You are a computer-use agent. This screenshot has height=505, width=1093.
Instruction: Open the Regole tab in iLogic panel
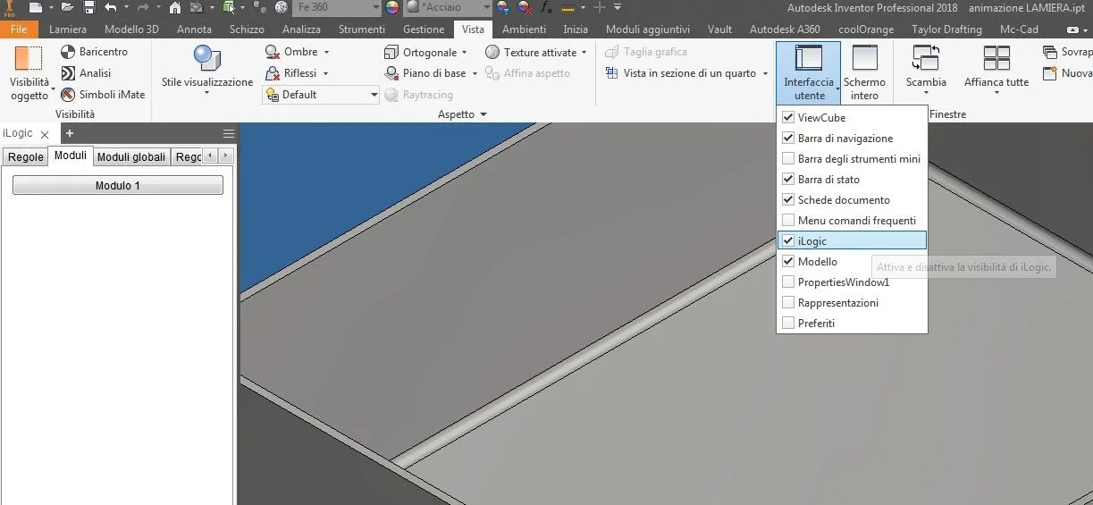tap(26, 157)
